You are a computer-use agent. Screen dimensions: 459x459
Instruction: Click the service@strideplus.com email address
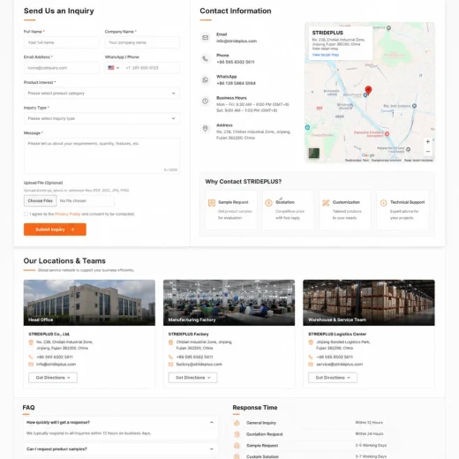click(339, 365)
